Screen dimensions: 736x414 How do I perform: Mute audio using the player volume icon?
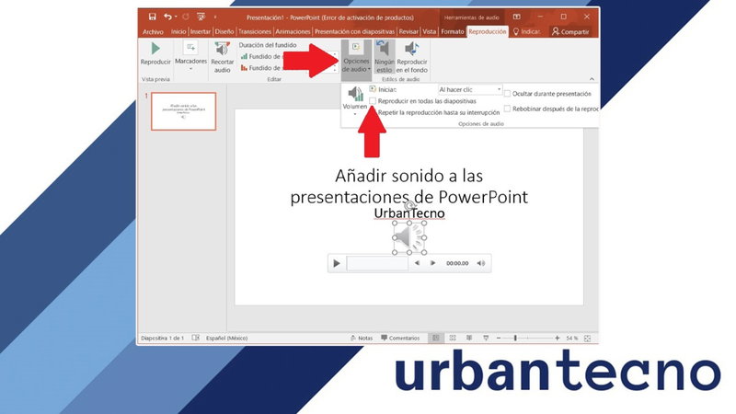point(480,263)
